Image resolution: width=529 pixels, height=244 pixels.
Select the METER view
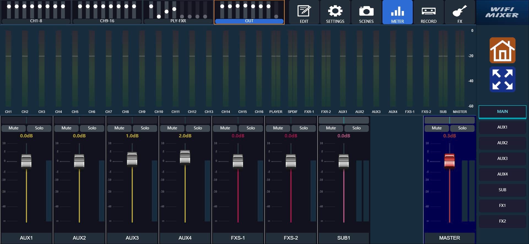[x=397, y=12]
